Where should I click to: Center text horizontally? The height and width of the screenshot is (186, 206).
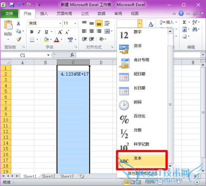point(91,31)
